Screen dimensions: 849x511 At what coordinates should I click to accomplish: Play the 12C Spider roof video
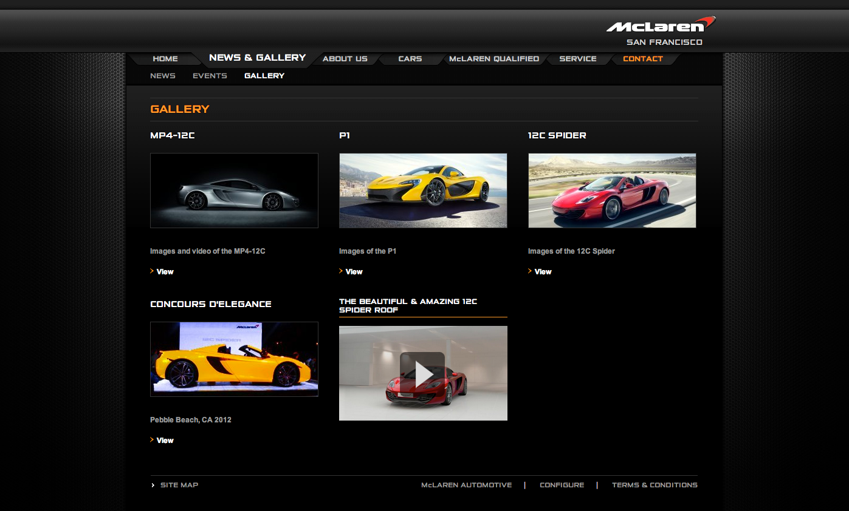(422, 374)
